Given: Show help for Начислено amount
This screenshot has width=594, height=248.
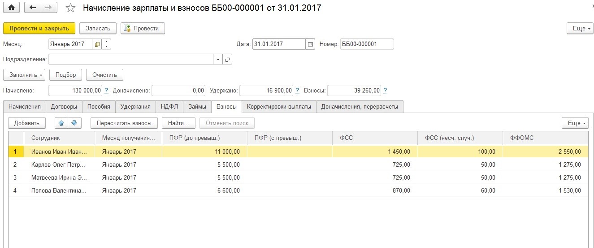Looking at the screenshot, I should [106, 91].
